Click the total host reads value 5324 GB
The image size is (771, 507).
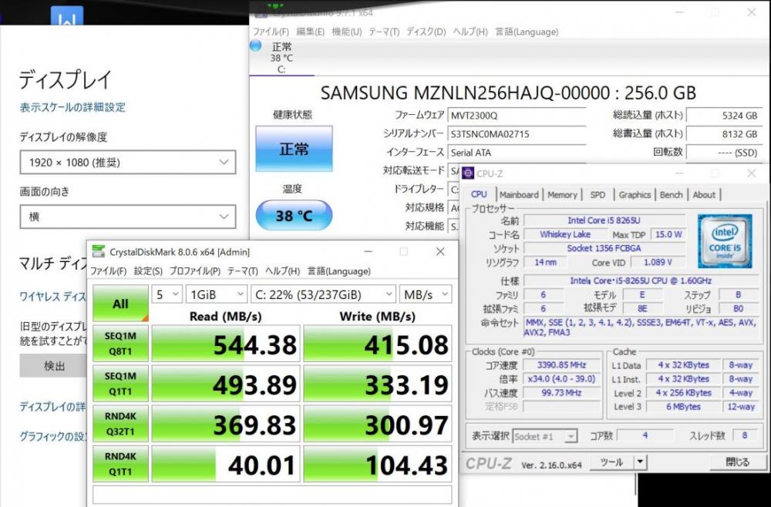(724, 116)
